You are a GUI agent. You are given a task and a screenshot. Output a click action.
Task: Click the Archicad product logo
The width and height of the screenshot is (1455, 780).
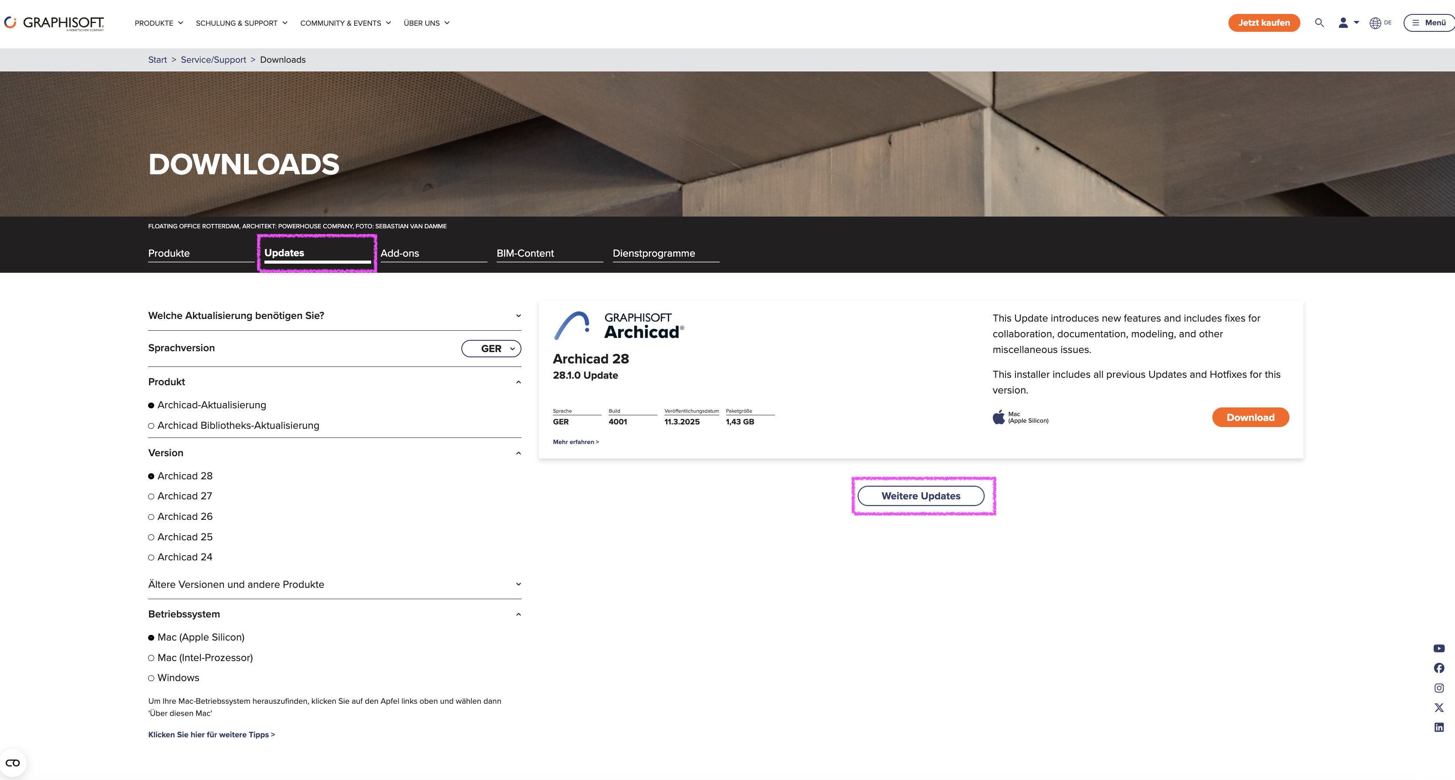(619, 326)
